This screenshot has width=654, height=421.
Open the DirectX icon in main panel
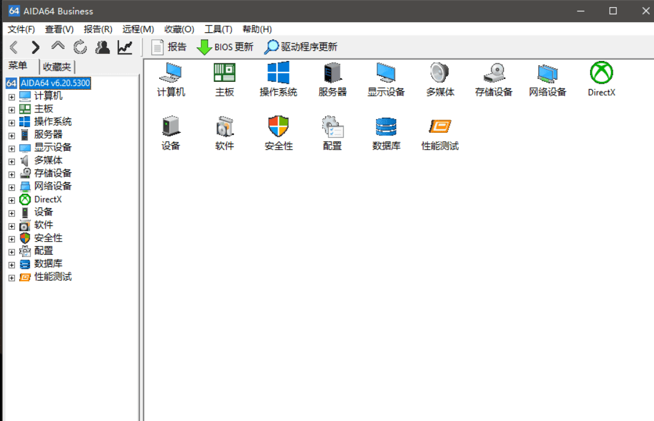pos(601,80)
